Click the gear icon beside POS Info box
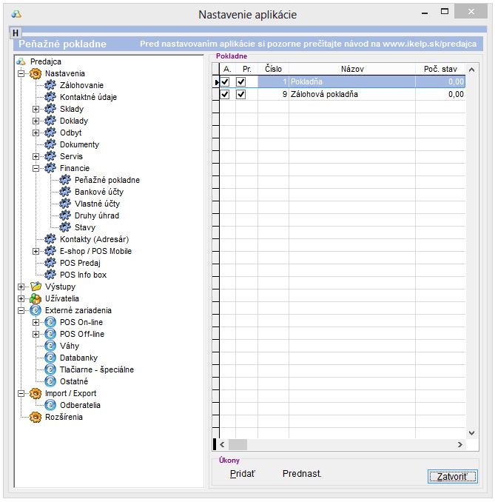Viewport: 495px width, 502px height. tap(50, 275)
